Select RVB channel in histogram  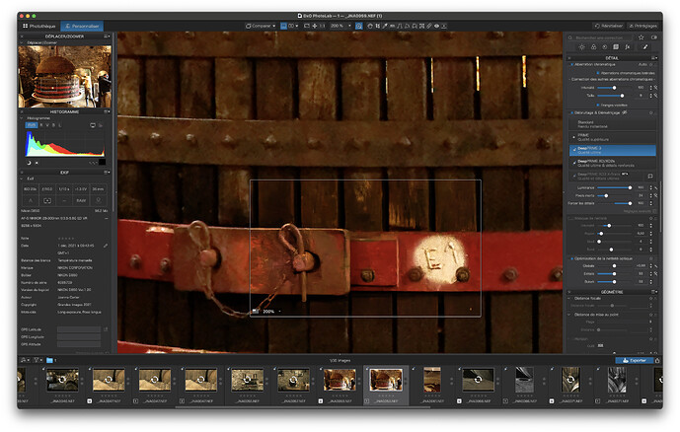coord(30,124)
